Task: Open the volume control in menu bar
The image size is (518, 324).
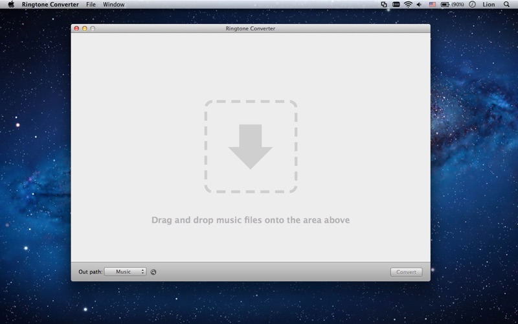Action: [x=419, y=5]
